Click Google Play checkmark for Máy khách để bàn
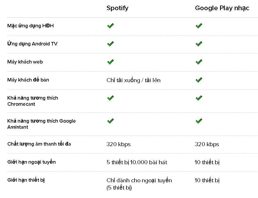Viewport: 258px width, 198px height. tap(199, 80)
